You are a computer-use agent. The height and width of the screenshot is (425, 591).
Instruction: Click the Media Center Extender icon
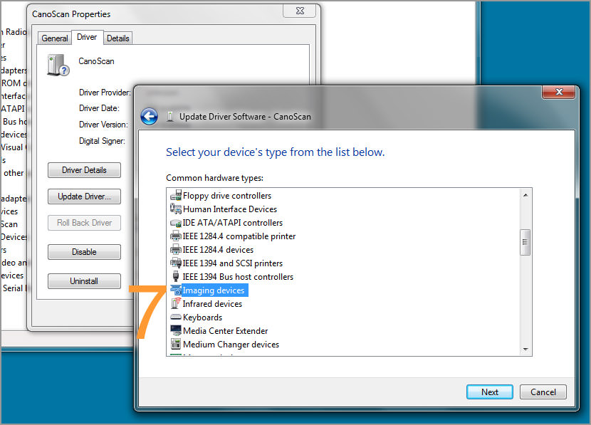click(x=176, y=330)
